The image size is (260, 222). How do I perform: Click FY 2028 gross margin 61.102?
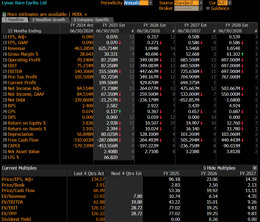[233, 54]
